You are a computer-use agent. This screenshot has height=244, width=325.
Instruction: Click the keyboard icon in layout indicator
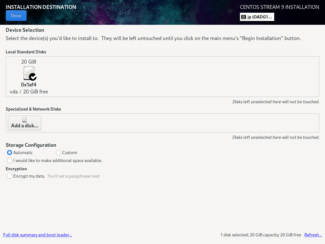click(243, 17)
